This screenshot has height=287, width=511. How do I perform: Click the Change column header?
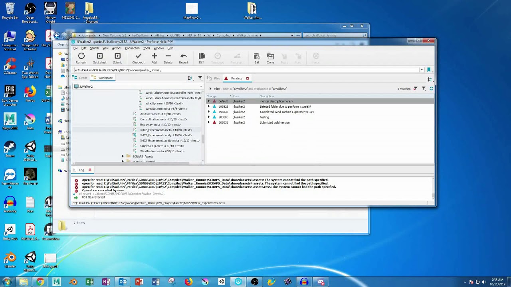coord(218,96)
